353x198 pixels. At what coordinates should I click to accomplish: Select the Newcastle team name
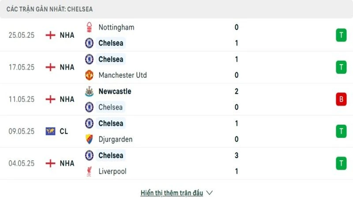pos(115,92)
